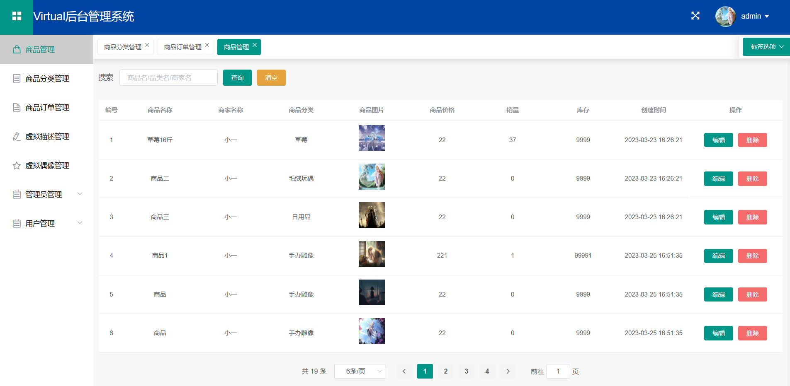Delete the 商品三 row

[752, 217]
